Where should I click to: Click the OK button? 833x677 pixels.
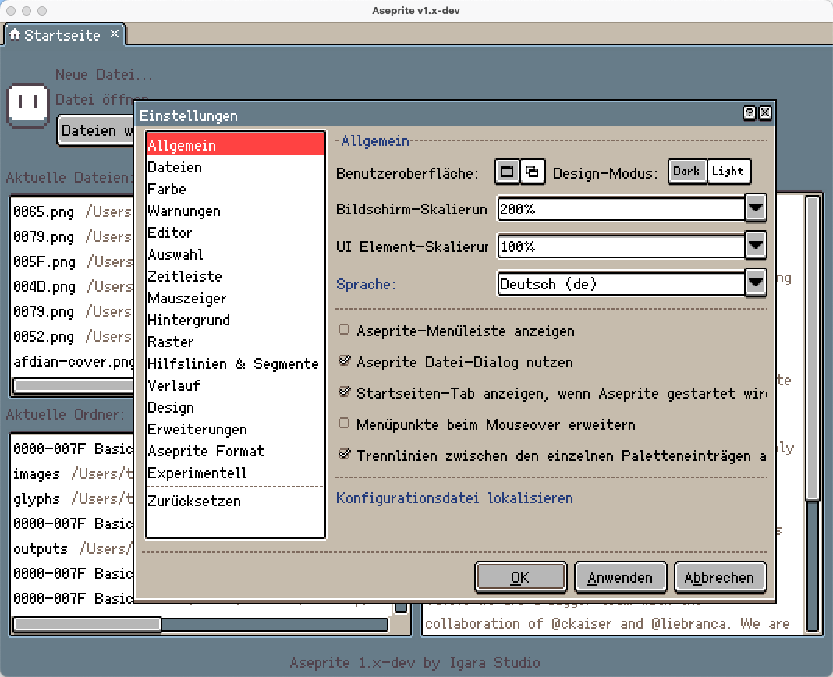tap(520, 577)
